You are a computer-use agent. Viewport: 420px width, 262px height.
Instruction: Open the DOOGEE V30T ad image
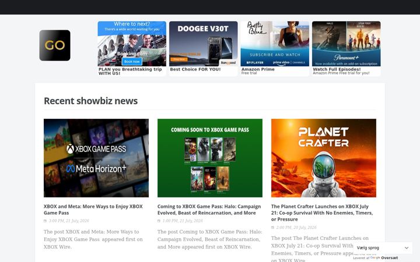[x=204, y=44]
